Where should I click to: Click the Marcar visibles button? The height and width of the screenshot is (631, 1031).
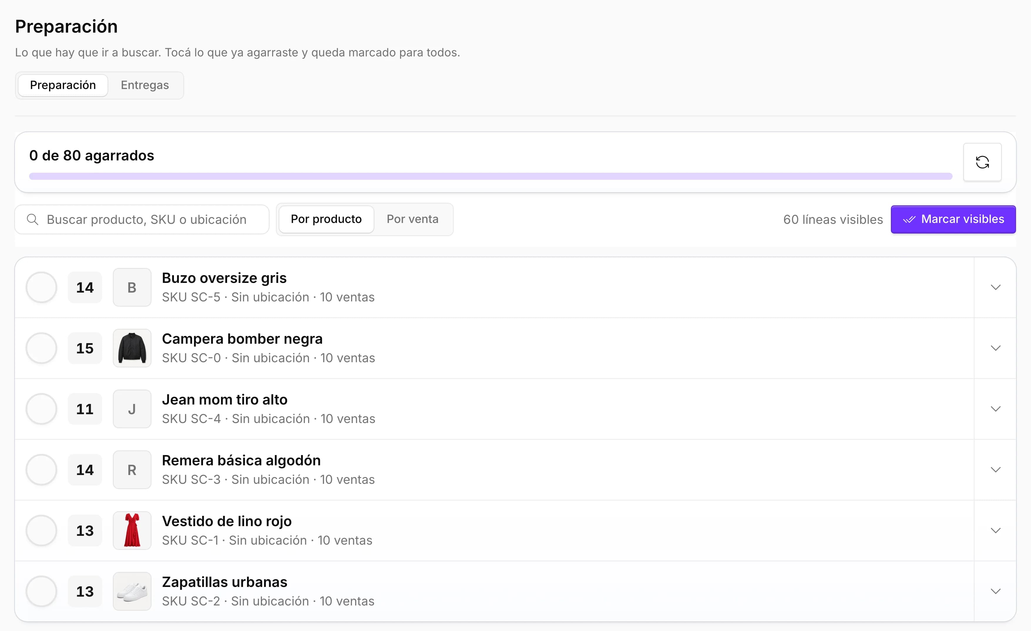click(x=953, y=219)
